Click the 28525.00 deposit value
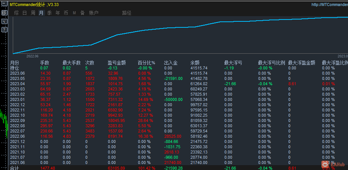The image size is (348, 170). click(172, 136)
